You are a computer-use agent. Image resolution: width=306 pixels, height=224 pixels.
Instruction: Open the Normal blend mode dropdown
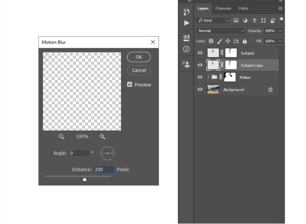tap(220, 31)
